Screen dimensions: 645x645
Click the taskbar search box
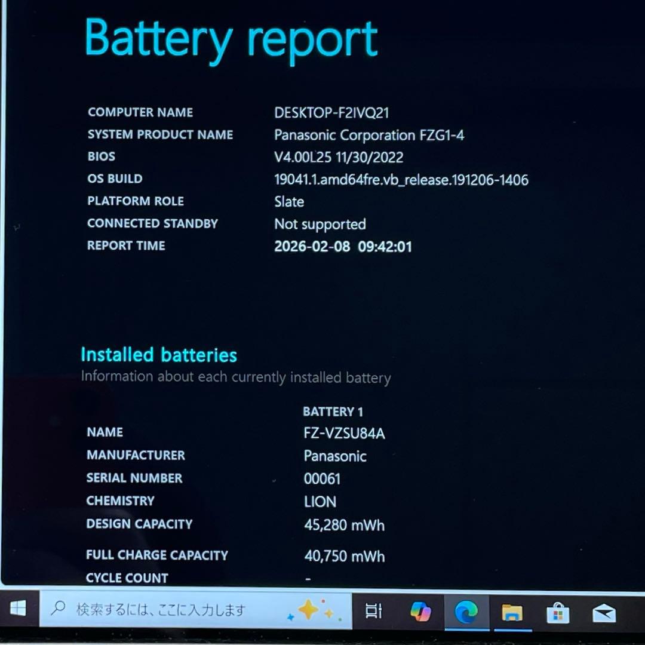tap(196, 609)
